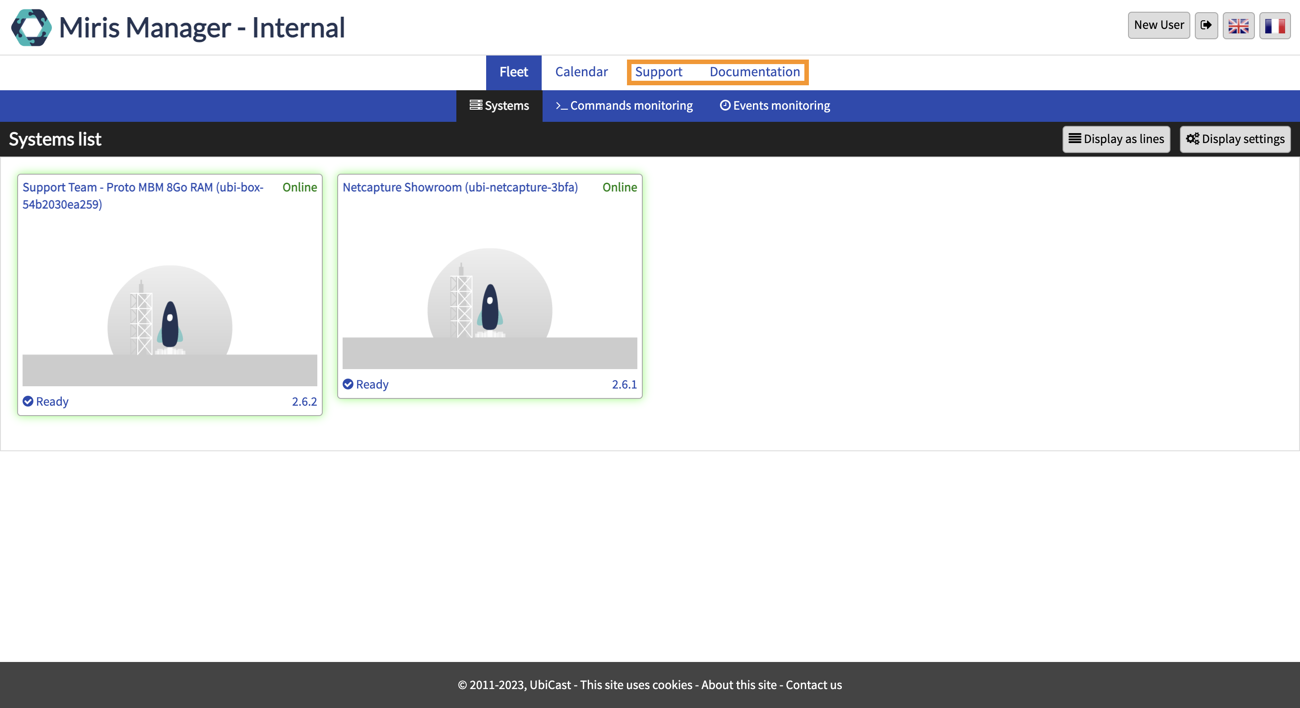Screen dimensions: 1300x708
Task: Switch to Display as lines view
Action: [x=1116, y=139]
